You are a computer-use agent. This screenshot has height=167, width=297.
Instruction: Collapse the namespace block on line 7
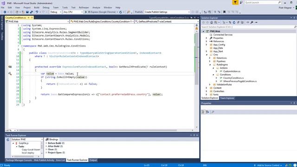(x=22, y=46)
